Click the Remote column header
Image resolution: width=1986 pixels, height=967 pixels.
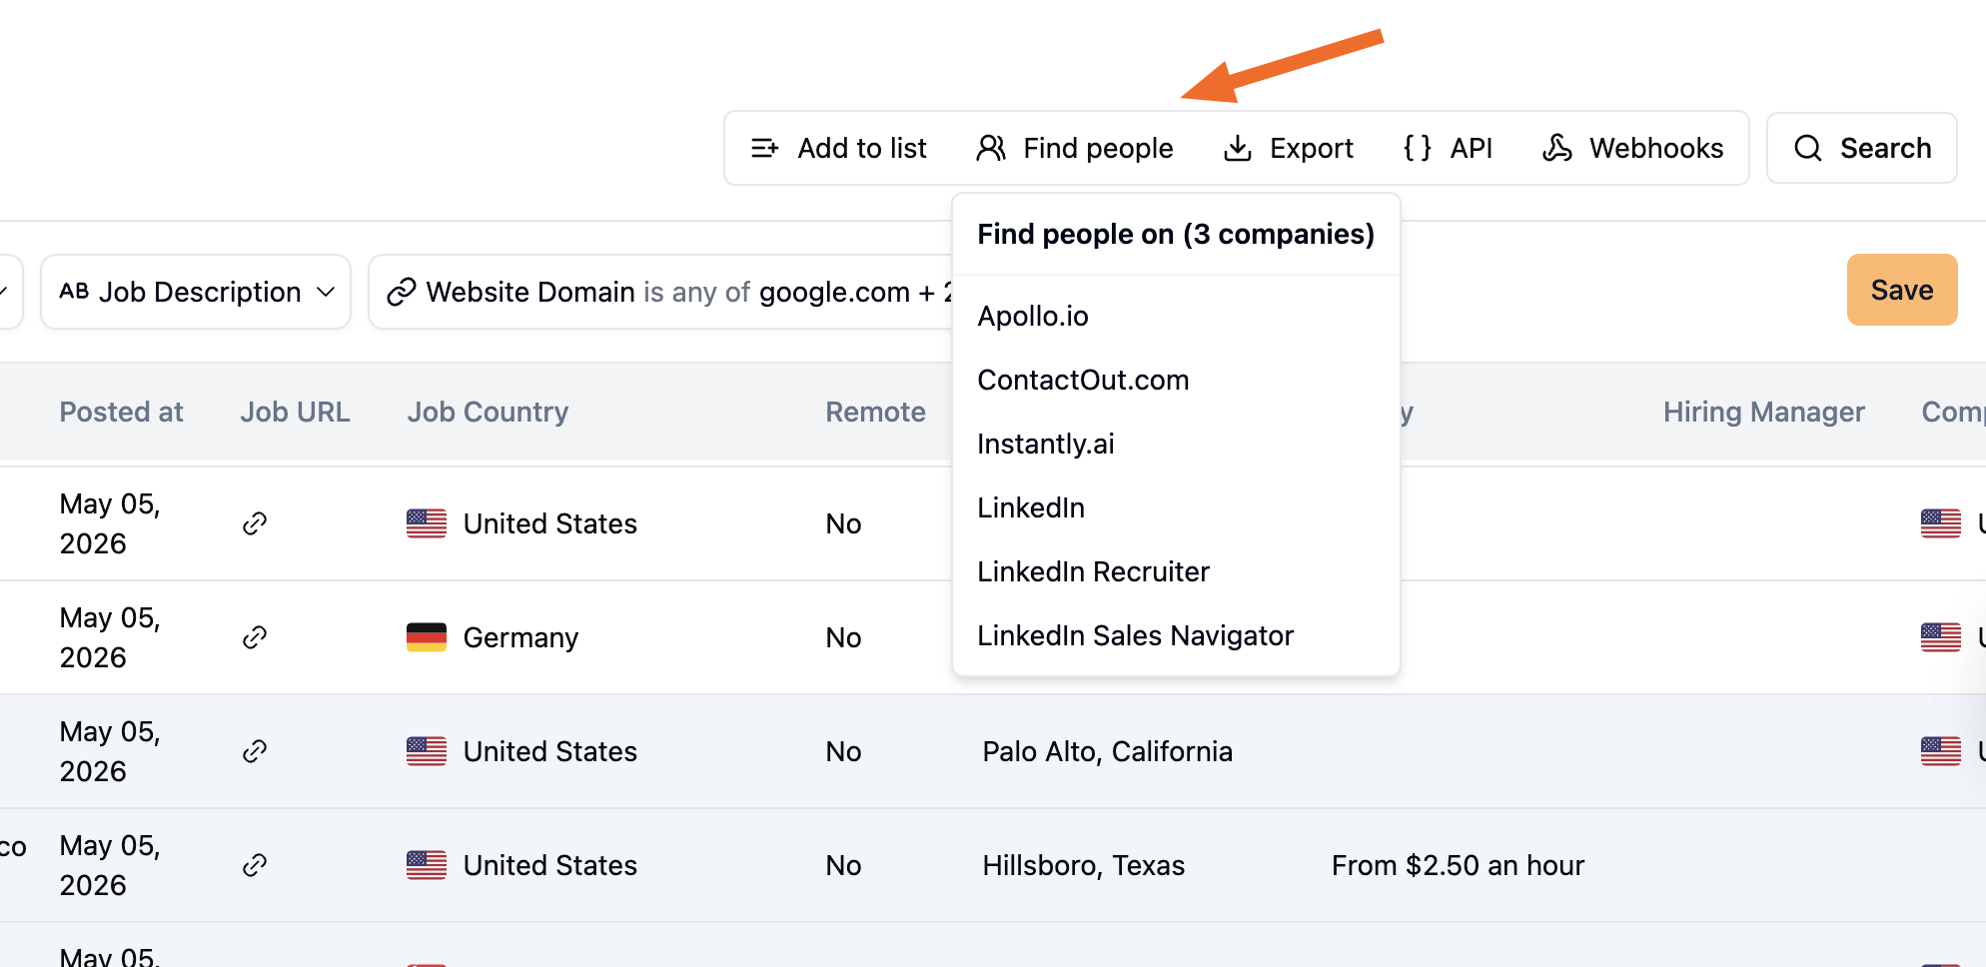pos(875,412)
